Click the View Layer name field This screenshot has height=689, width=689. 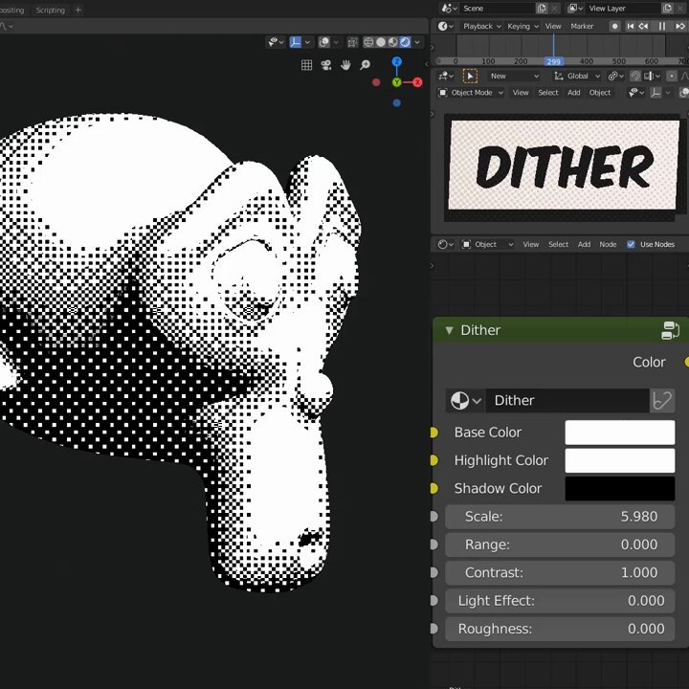pos(623,9)
